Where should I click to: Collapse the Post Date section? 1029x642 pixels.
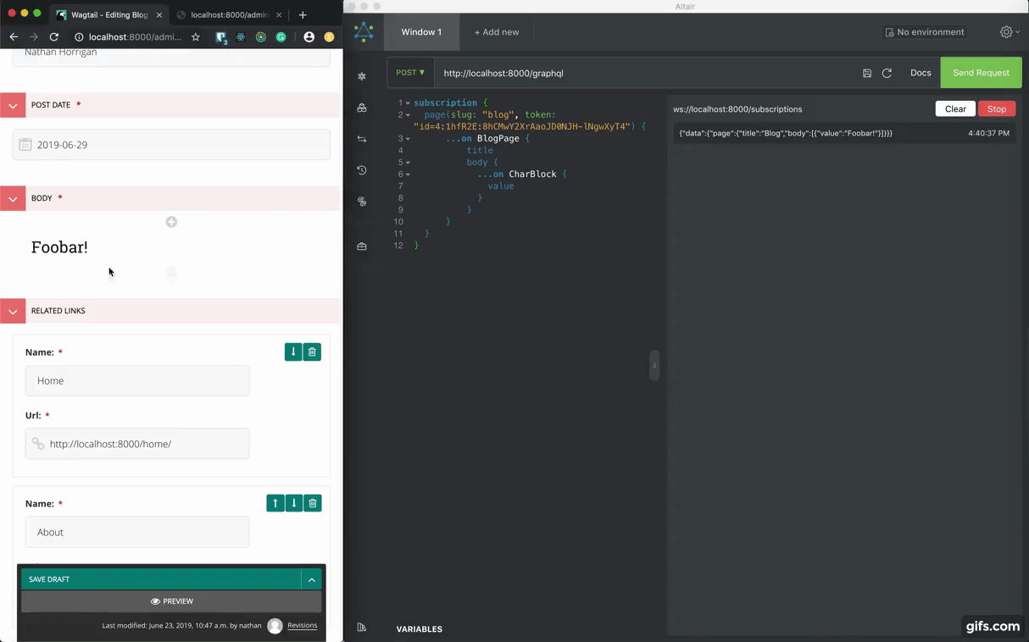pos(13,105)
